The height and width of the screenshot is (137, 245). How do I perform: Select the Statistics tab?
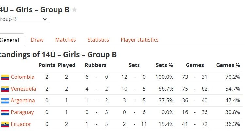[x=98, y=40]
